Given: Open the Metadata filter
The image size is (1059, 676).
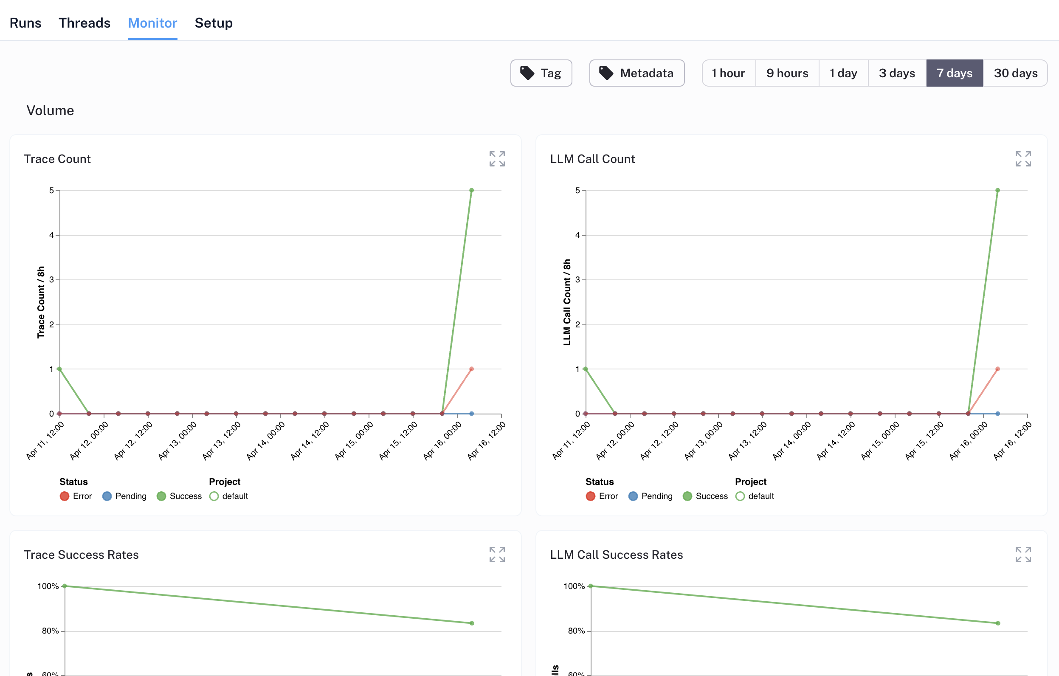Looking at the screenshot, I should tap(637, 73).
